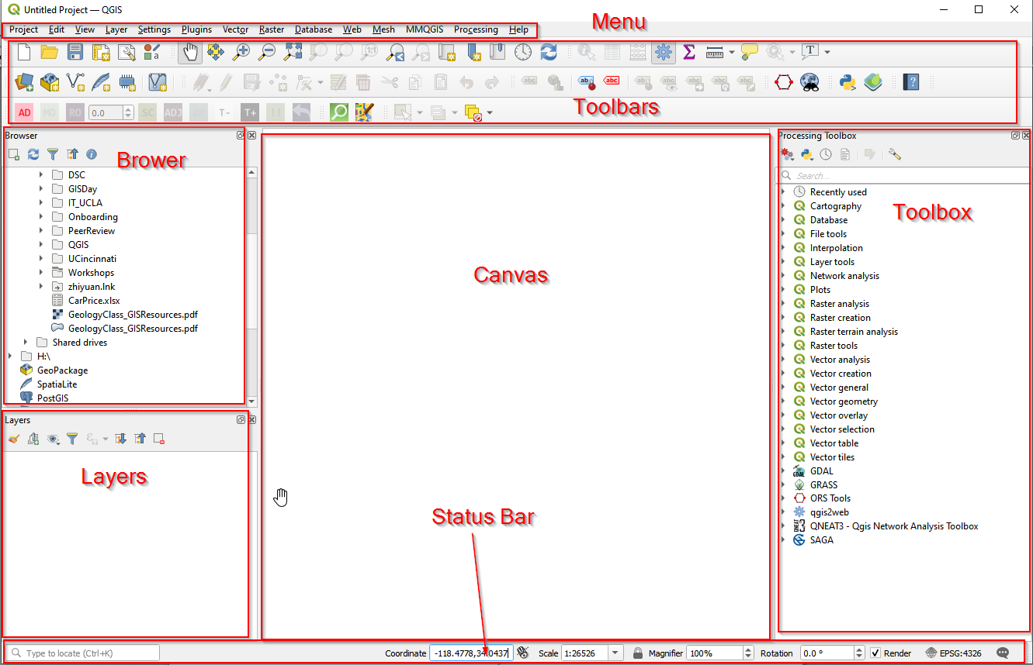Open the Project menu

pos(23,29)
